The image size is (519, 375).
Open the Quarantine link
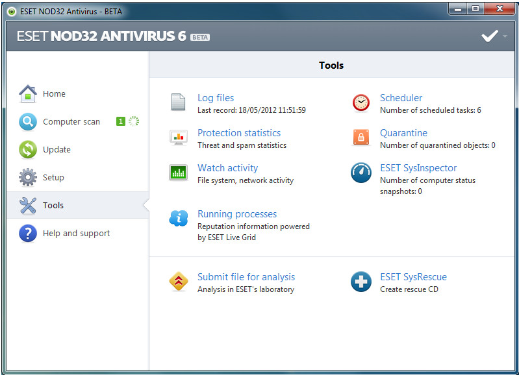(403, 133)
